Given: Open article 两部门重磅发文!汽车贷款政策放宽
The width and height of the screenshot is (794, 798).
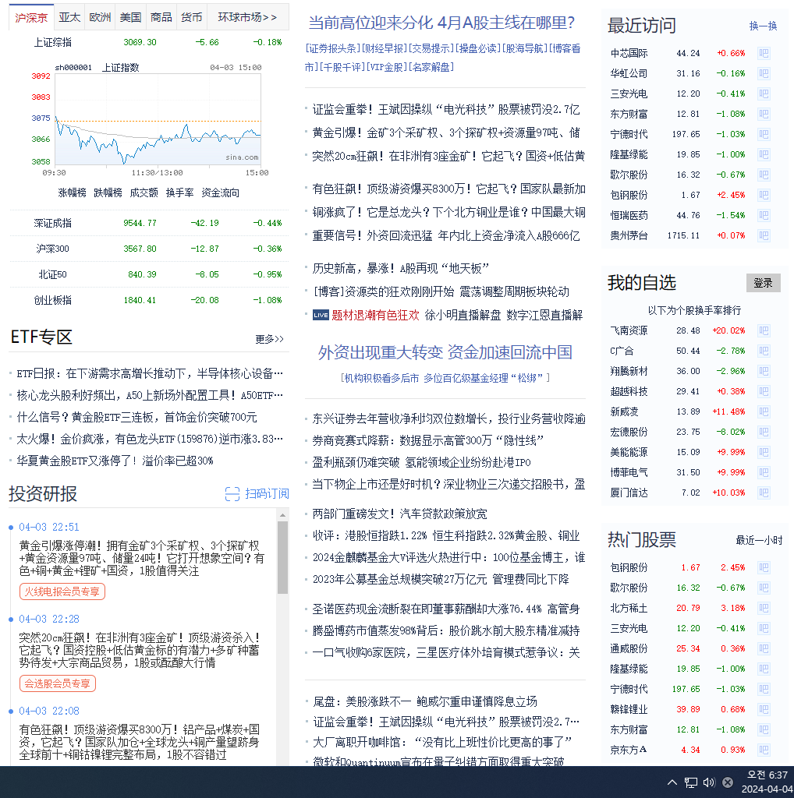Looking at the screenshot, I should click(399, 514).
